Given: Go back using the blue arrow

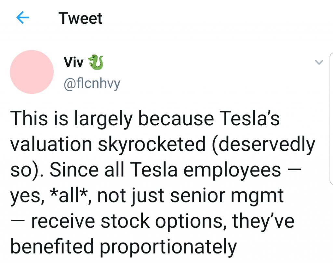Looking at the screenshot, I should [x=23, y=18].
